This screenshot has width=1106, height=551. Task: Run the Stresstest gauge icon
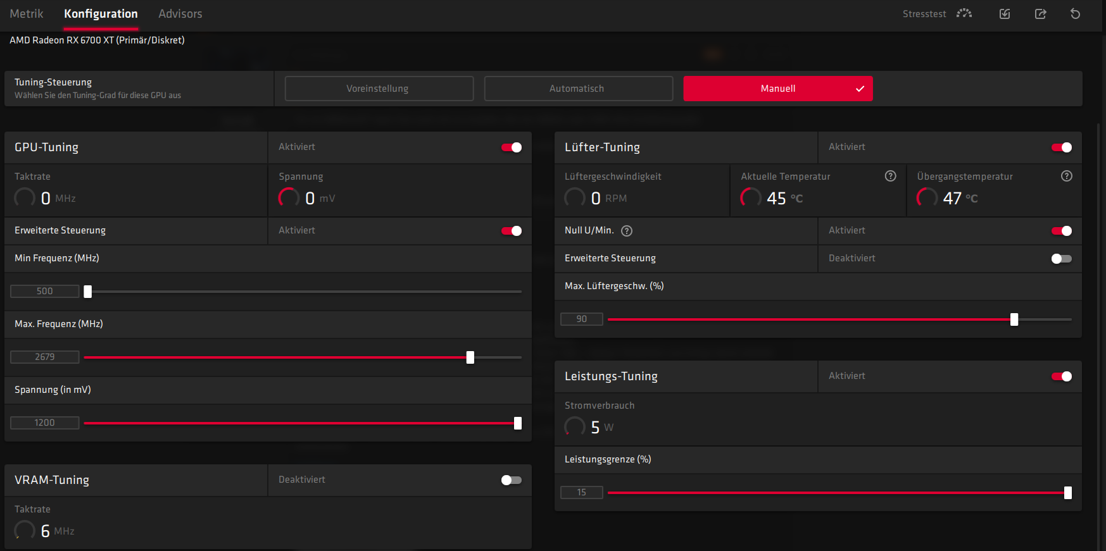pyautogui.click(x=964, y=13)
